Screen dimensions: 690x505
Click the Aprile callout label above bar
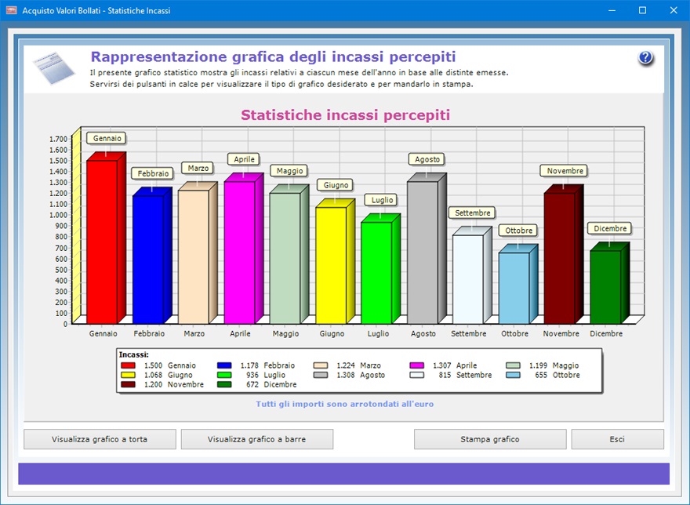pyautogui.click(x=244, y=159)
